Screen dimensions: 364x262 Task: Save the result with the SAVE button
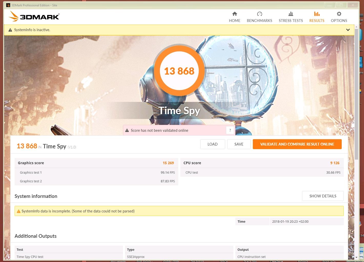pos(239,144)
